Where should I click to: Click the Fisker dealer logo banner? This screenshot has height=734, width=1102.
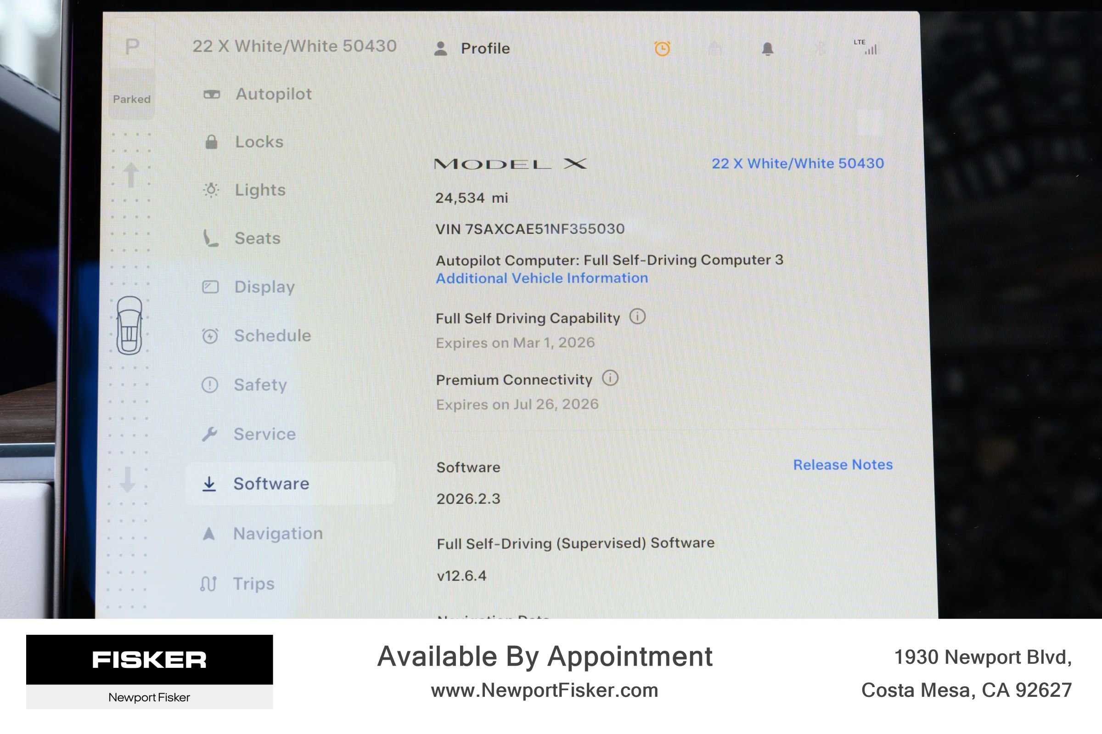[149, 672]
